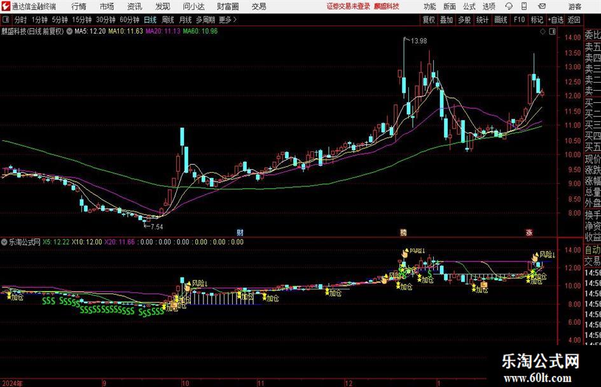The width and height of the screenshot is (601, 387).
Task: Click the 涨 marker on chart bottom
Action: [x=529, y=233]
